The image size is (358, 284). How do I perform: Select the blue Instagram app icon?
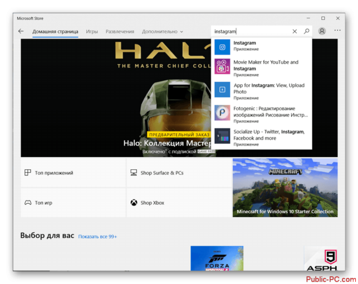[x=222, y=47]
